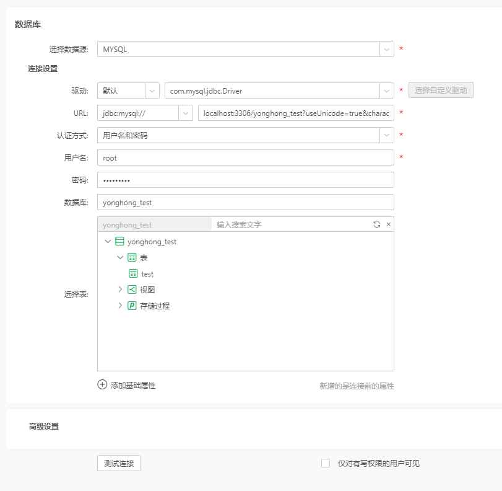Collapse the yonghong_test tree node

coord(108,241)
